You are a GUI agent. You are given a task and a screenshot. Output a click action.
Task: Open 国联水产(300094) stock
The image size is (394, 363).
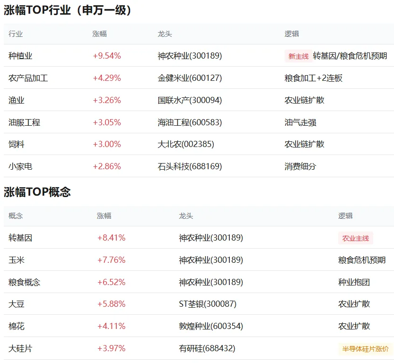pyautogui.click(x=190, y=100)
